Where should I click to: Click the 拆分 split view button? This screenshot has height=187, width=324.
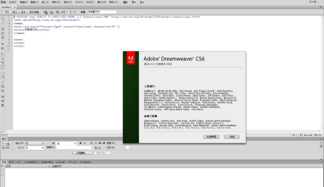coord(15,12)
